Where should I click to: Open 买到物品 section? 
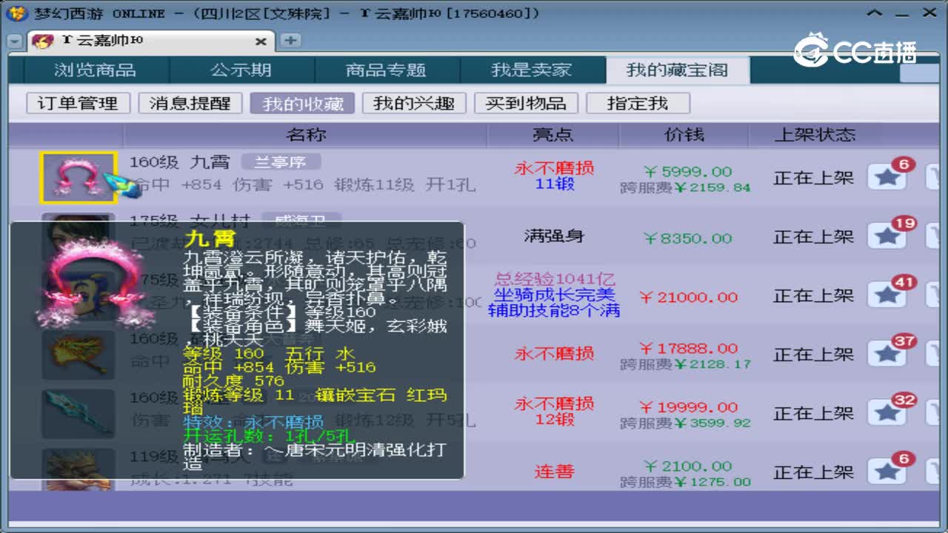(526, 103)
